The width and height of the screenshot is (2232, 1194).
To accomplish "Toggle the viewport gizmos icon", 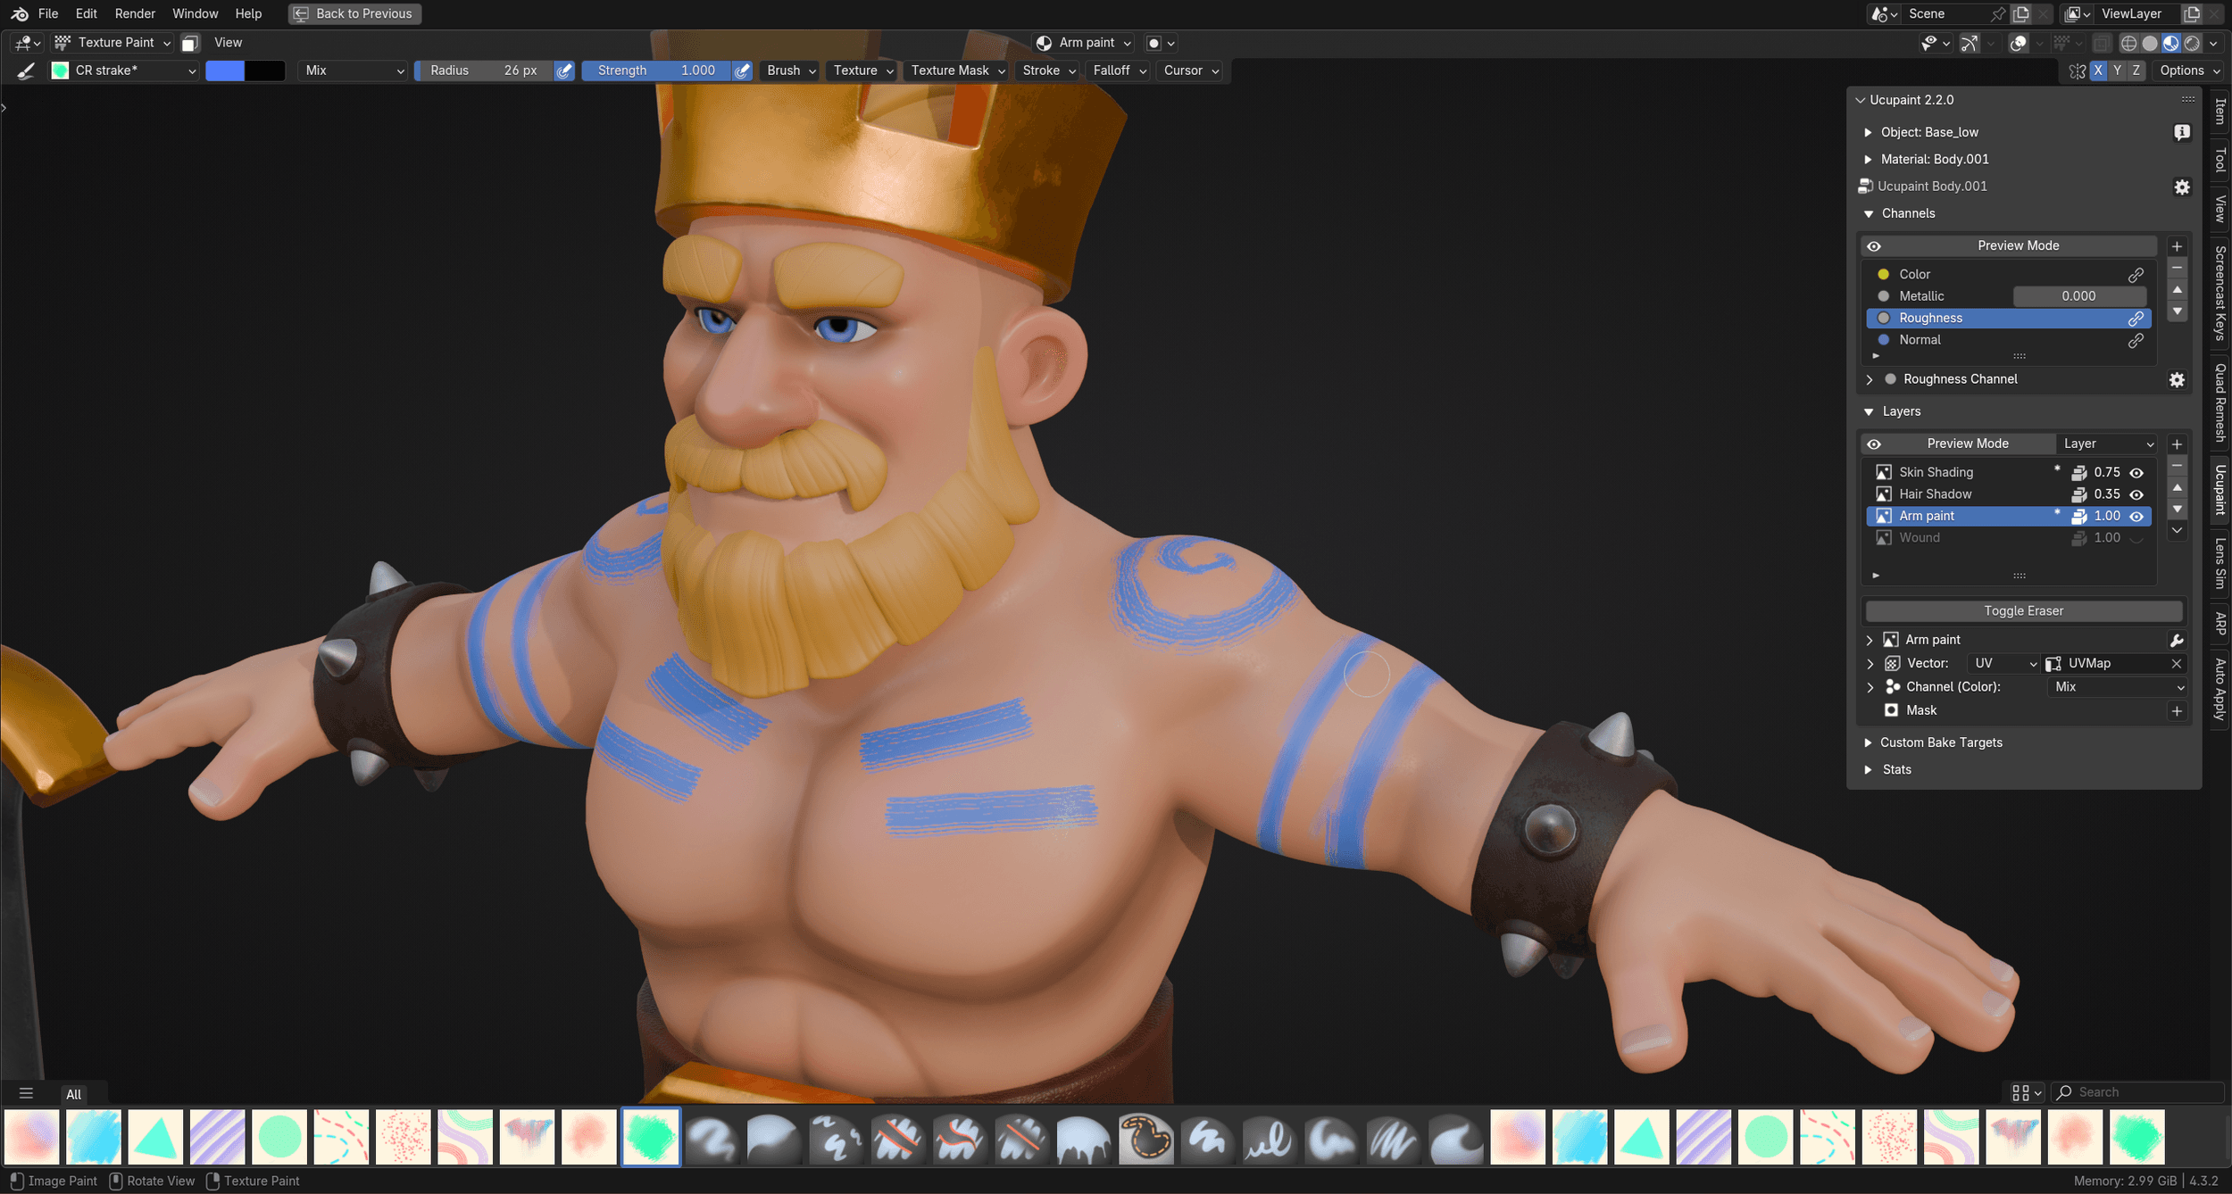I will [x=1969, y=43].
